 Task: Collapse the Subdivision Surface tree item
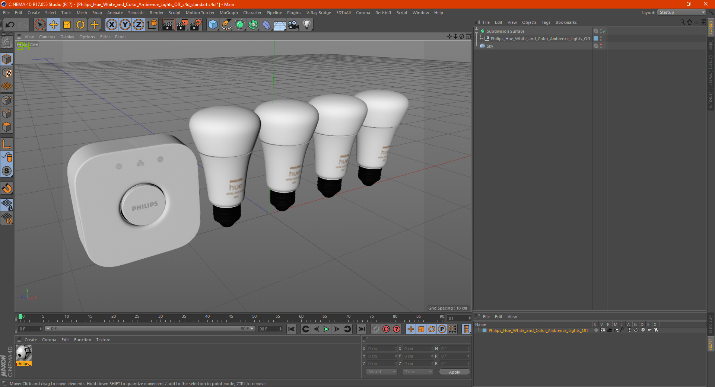tap(476, 31)
